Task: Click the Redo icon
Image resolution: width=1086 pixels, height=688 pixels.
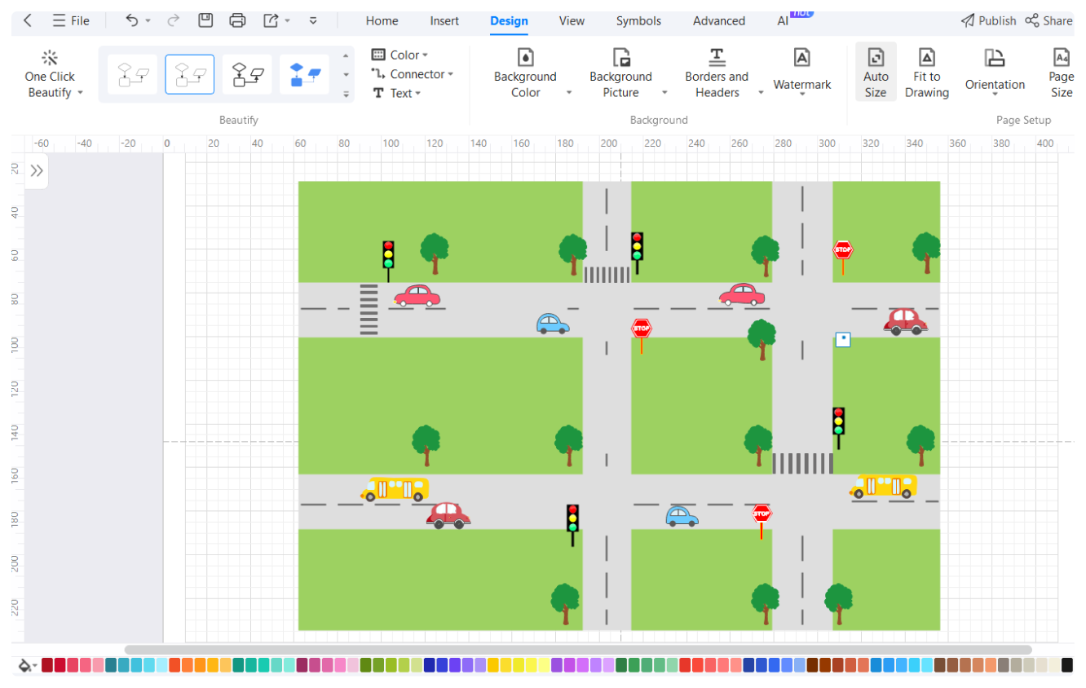Action: [x=172, y=20]
